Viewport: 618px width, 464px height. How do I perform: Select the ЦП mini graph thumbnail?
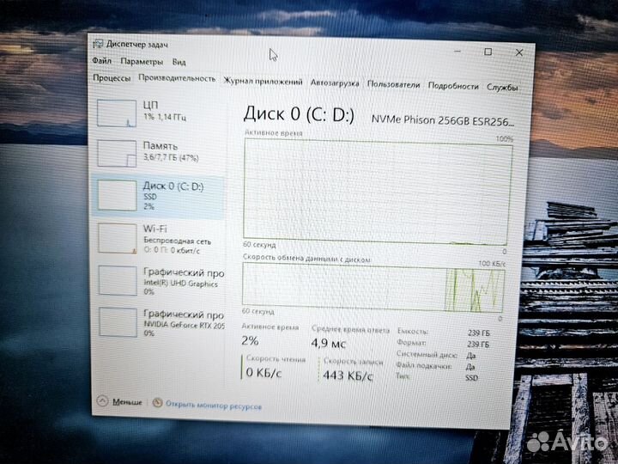116,113
